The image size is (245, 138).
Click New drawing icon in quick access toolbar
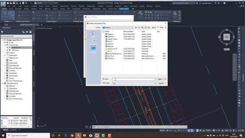tap(8, 3)
